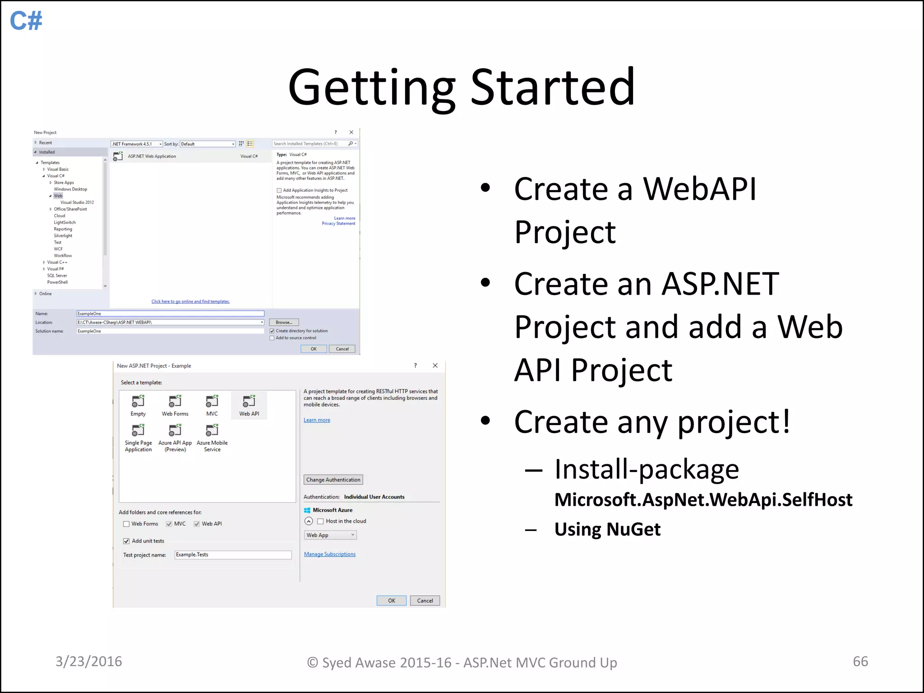This screenshot has width=924, height=693.
Task: Open help in New Project dialog
Action: [x=335, y=132]
